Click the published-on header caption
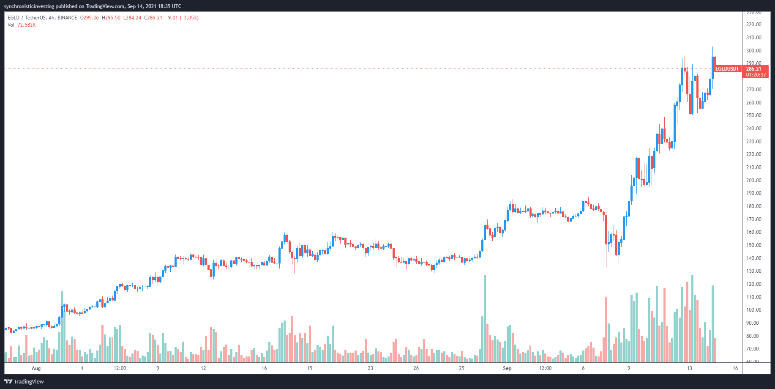The height and width of the screenshot is (389, 775). click(x=93, y=6)
